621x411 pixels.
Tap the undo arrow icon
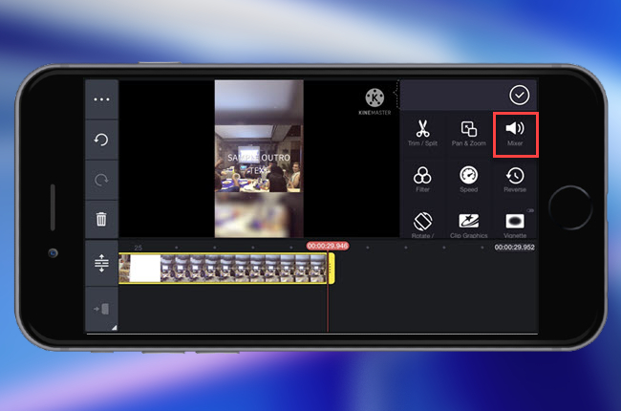(x=101, y=140)
